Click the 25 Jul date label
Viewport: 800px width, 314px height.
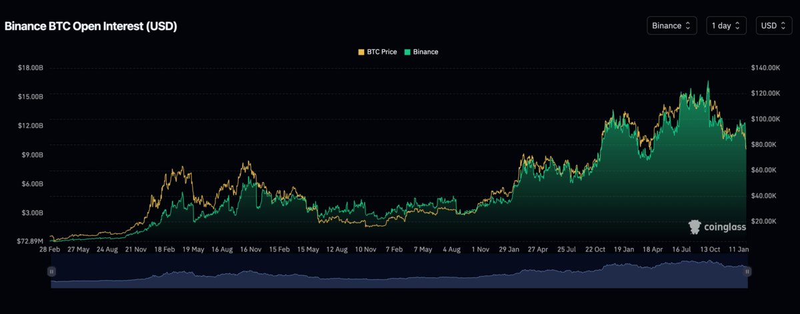tap(566, 249)
